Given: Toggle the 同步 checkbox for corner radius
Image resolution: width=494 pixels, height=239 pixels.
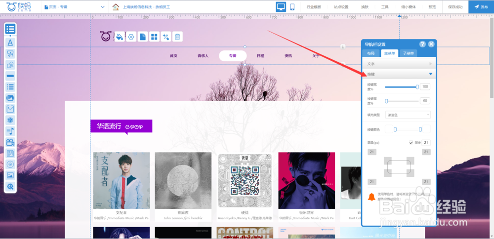Looking at the screenshot, I should click(411, 143).
